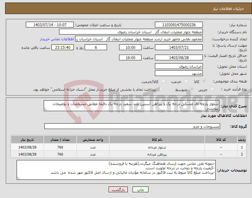Select the خدمت radio button
The image size is (252, 198).
(x=186, y=81)
